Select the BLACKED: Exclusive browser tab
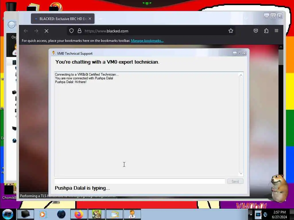The height and width of the screenshot is (220, 294). tap(63, 19)
